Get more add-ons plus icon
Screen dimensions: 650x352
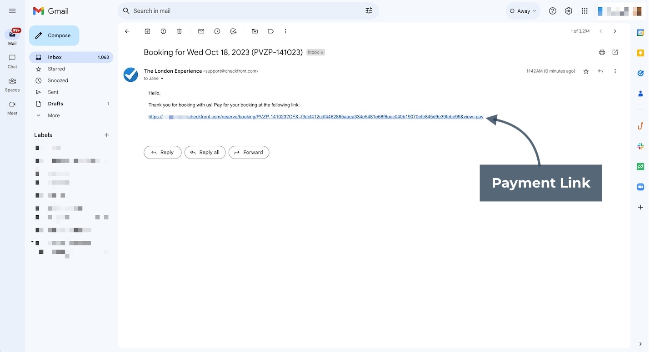[x=640, y=207]
